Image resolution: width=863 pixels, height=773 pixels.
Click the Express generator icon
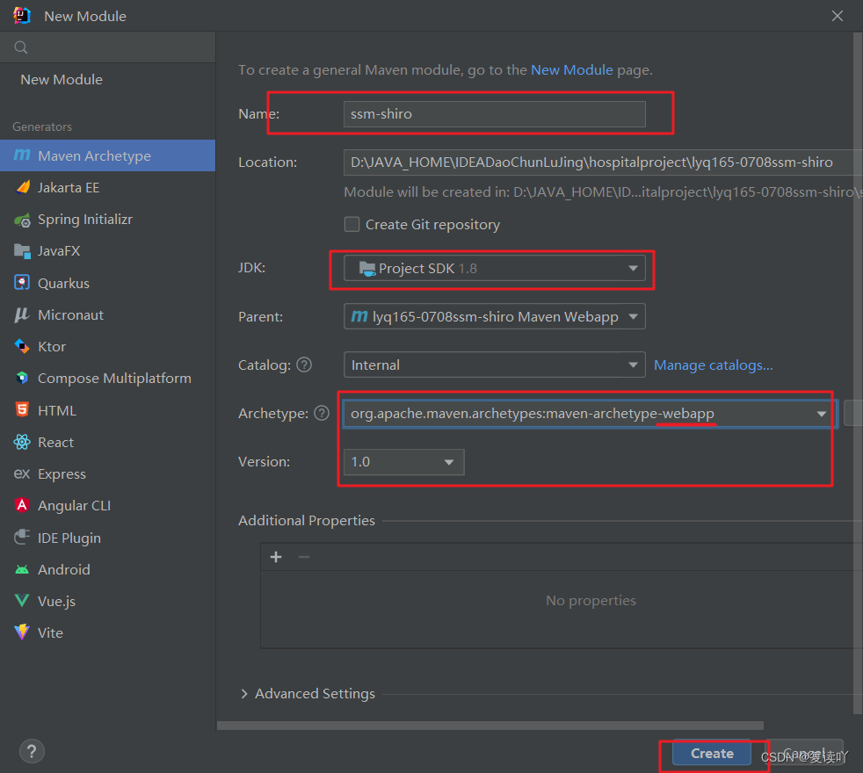pos(22,473)
